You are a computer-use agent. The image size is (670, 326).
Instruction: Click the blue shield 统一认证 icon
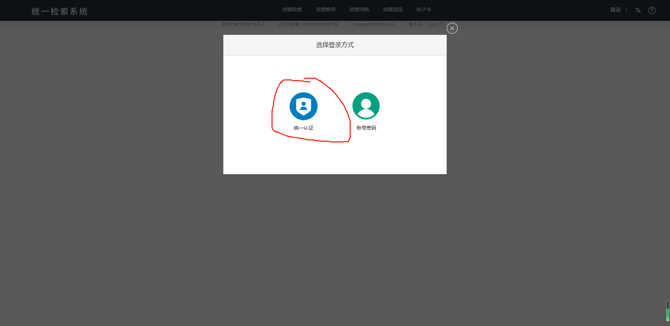pyautogui.click(x=303, y=106)
